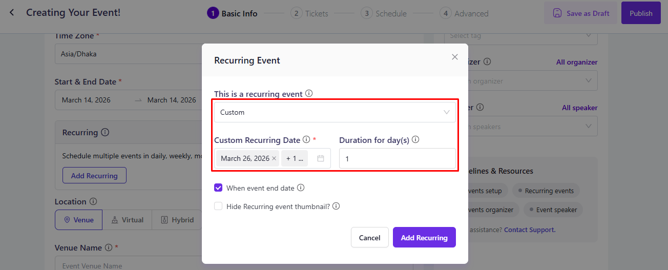Screen dimensions: 668x270
Task: Uncheck When event end date checkbox
Action: click(218, 188)
